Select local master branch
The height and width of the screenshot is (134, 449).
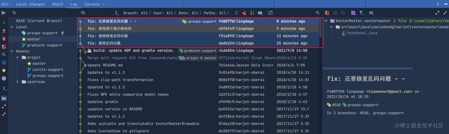pos(34,39)
